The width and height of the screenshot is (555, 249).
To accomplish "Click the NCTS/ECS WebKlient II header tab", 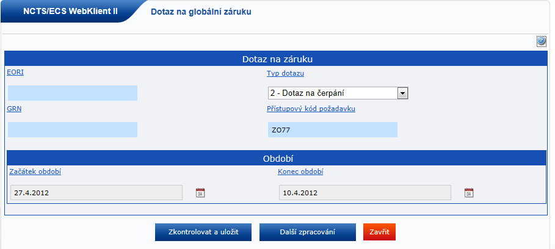I will (70, 12).
